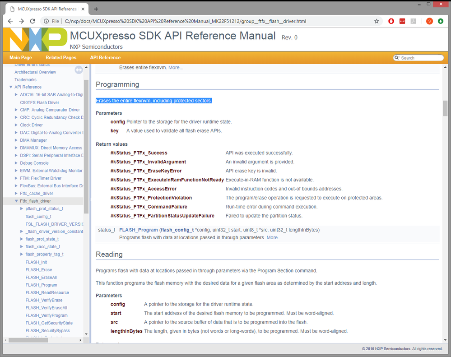Open the Main Page menu

(x=21, y=57)
